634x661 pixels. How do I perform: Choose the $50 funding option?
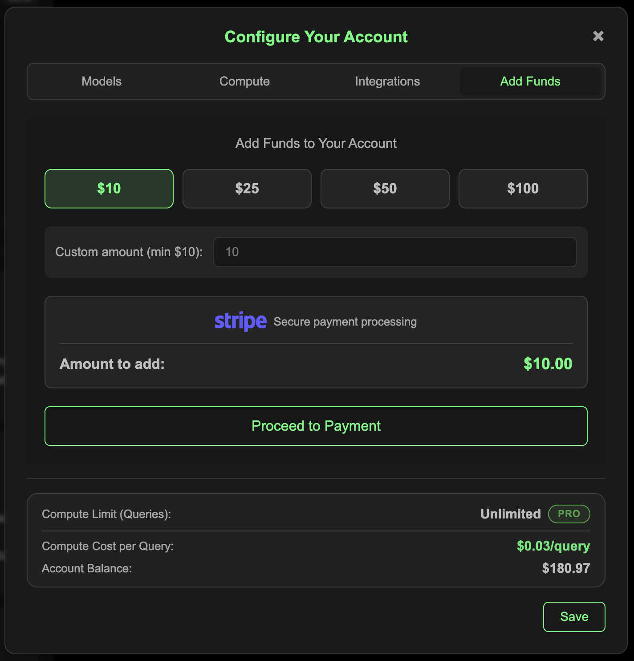point(385,188)
